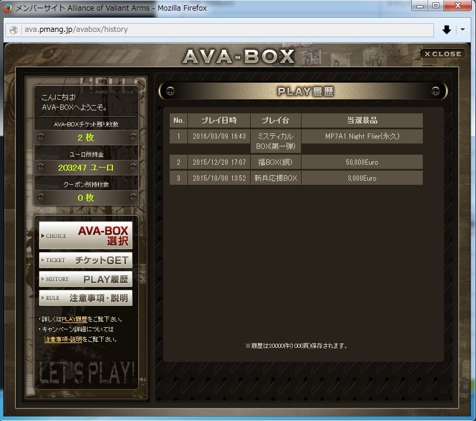Click the AVA-BOX logo banner
Image resolution: width=476 pixels, height=421 pixels.
tap(238, 56)
